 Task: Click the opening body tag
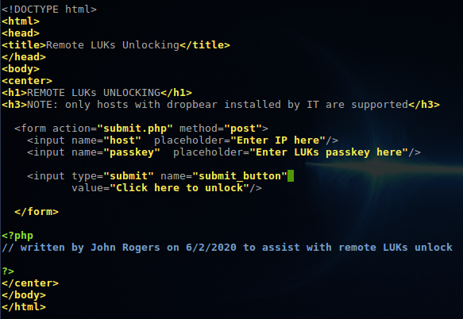tap(21, 69)
